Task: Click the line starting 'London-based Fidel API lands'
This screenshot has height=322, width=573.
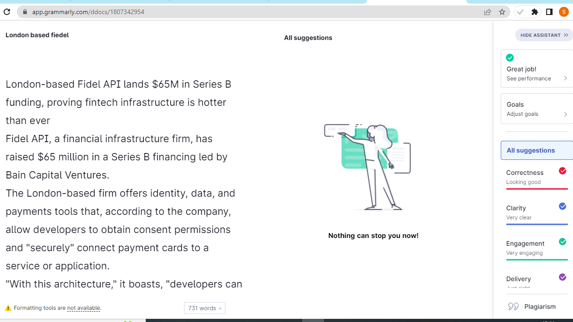Action: click(x=119, y=84)
